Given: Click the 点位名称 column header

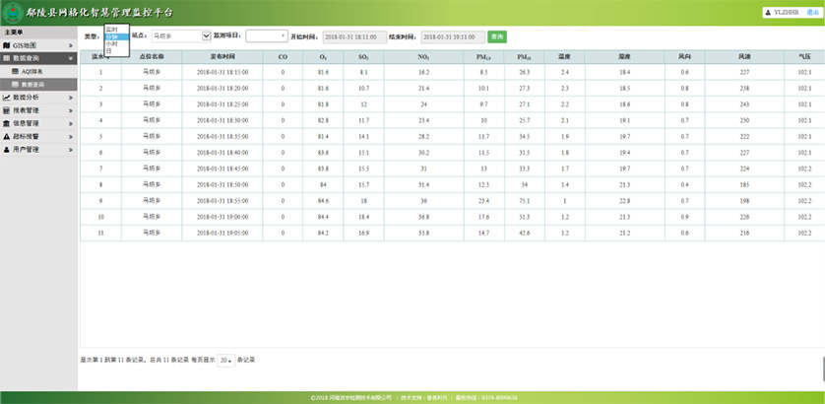Looking at the screenshot, I should pos(152,56).
